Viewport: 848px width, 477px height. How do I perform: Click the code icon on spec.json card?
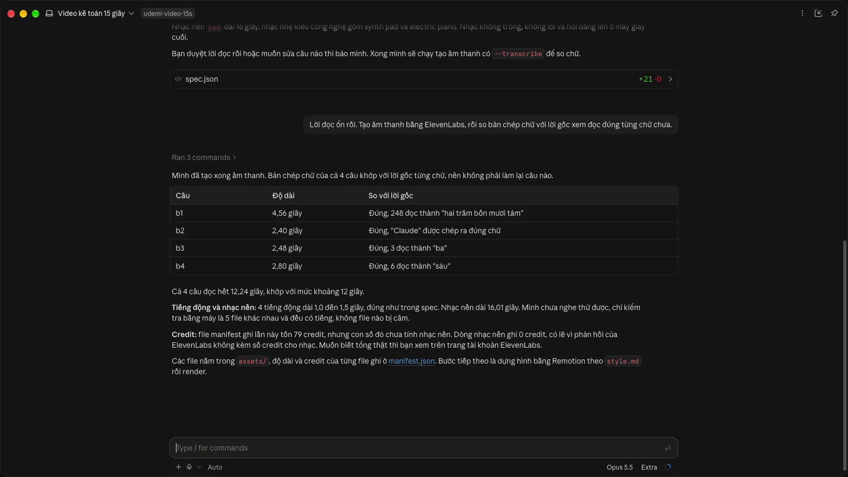(178, 79)
